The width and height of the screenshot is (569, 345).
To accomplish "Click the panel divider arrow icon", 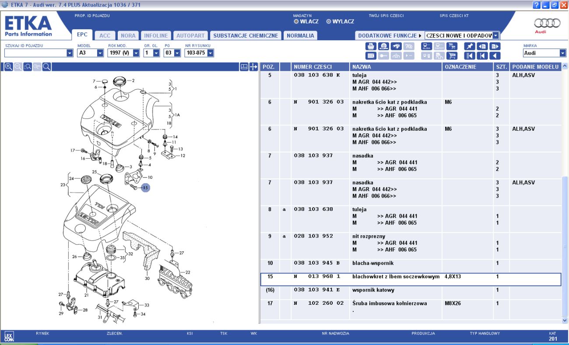I will [x=253, y=66].
